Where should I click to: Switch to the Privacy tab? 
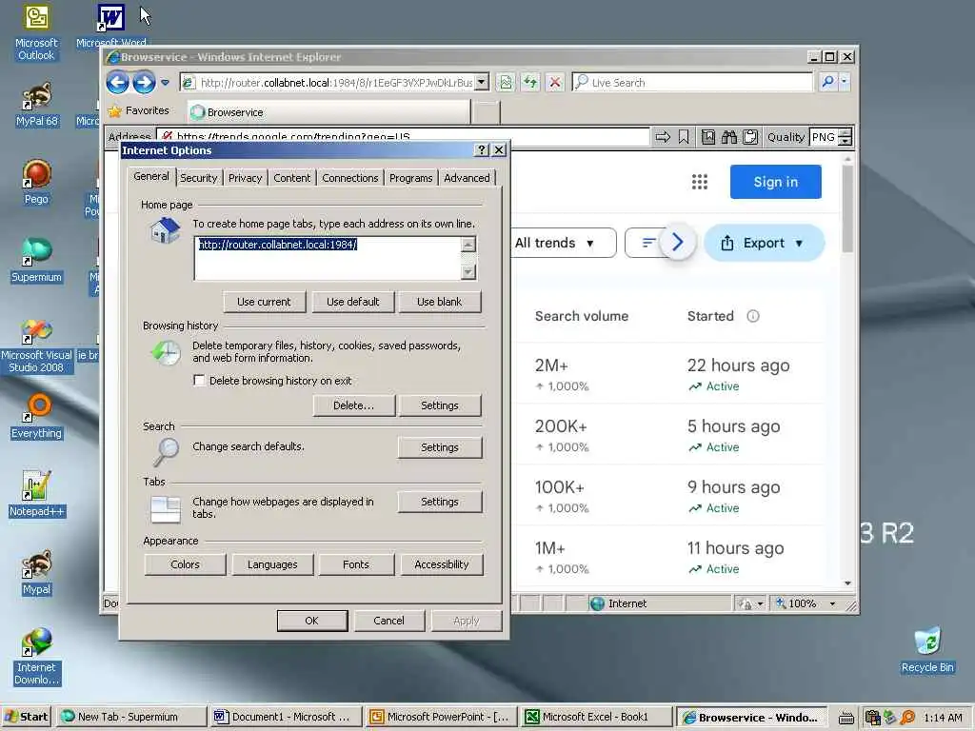click(x=245, y=178)
